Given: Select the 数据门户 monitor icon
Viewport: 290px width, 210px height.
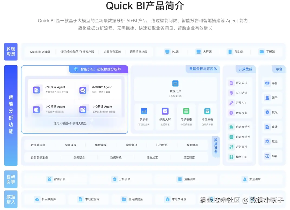Looking at the screenshot, I should (175, 83).
